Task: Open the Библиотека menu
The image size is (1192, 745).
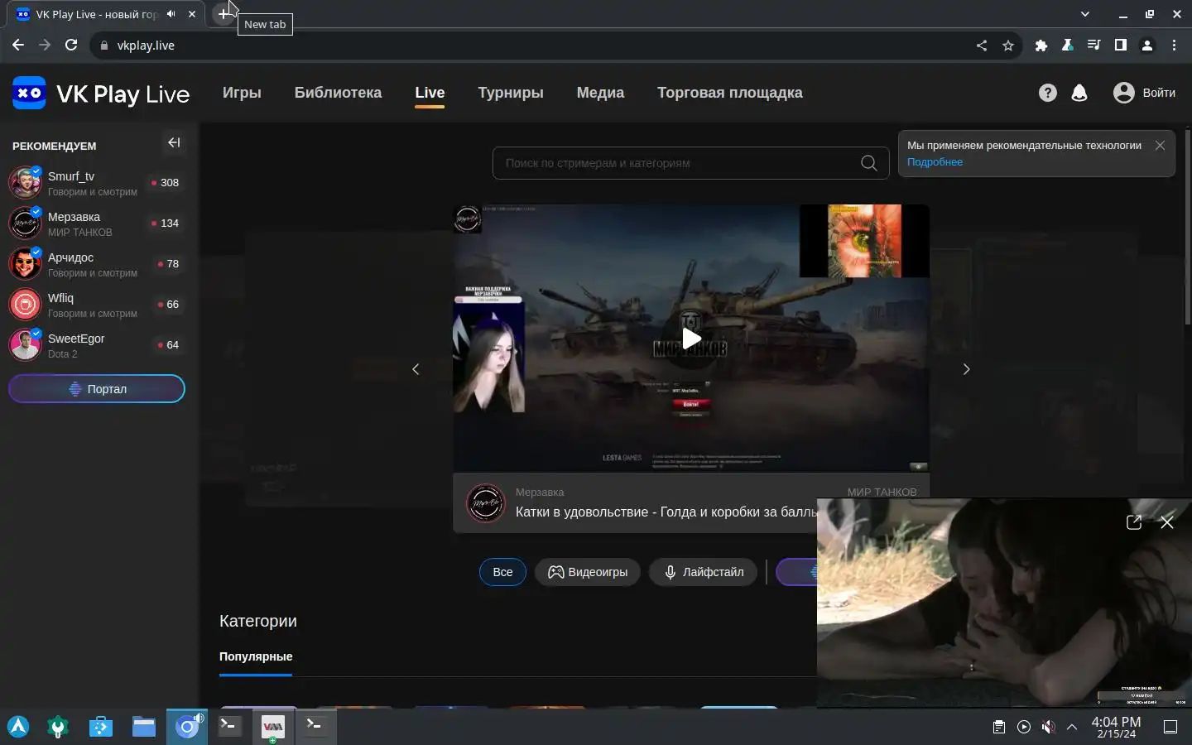Action: click(x=339, y=93)
